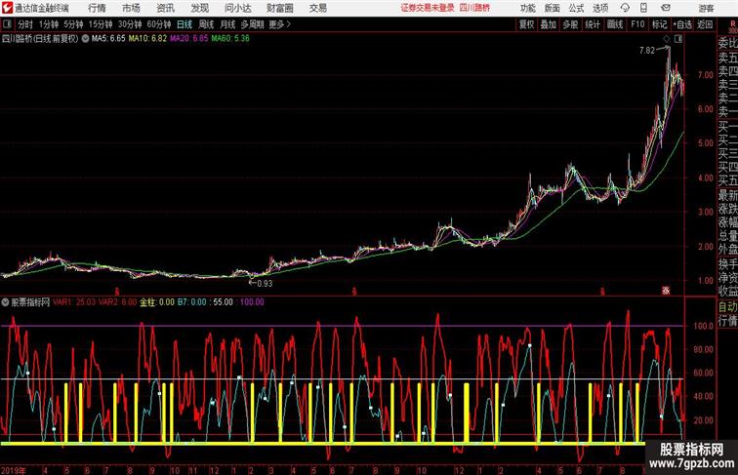Click 证券交易未登录 login status

pos(428,8)
